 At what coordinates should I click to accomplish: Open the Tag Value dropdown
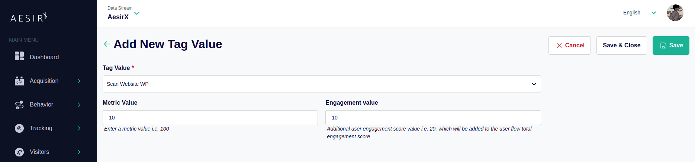click(x=534, y=84)
